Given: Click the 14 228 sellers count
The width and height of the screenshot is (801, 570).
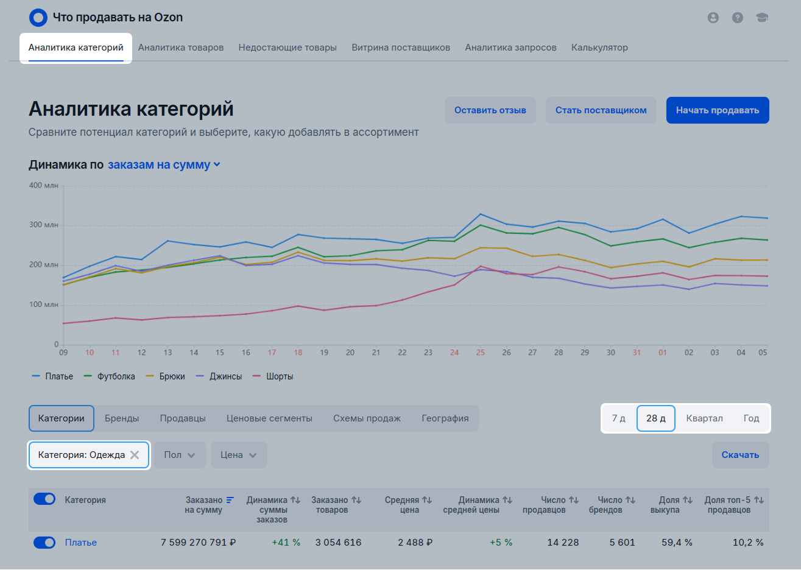Looking at the screenshot, I should pyautogui.click(x=563, y=543).
